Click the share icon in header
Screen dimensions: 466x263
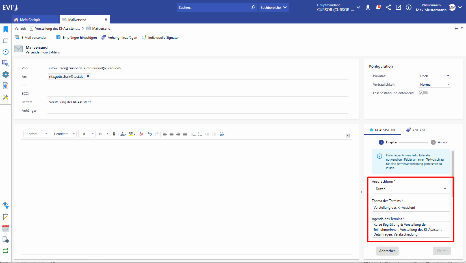pos(388,8)
